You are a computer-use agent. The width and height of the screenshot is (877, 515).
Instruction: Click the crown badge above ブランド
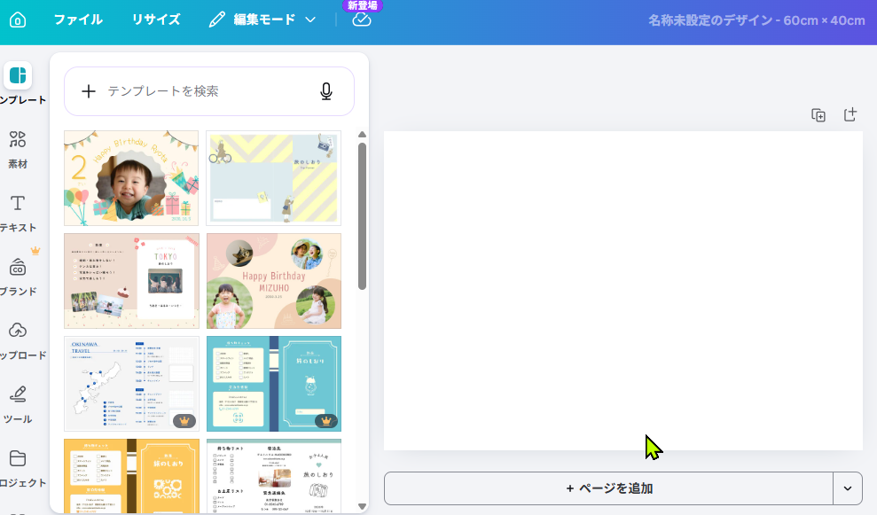coord(35,251)
